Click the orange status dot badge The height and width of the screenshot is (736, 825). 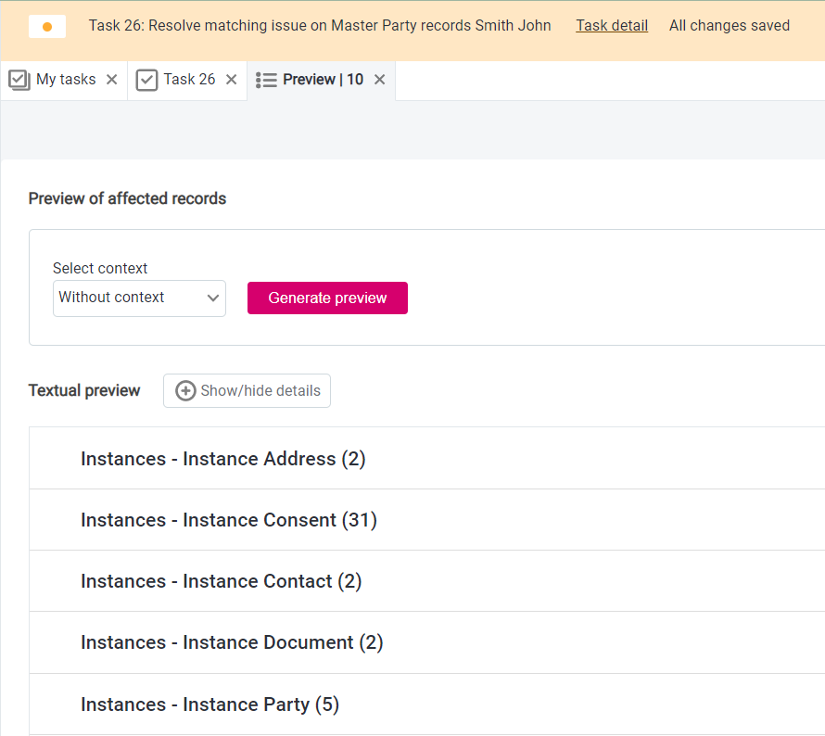[47, 27]
